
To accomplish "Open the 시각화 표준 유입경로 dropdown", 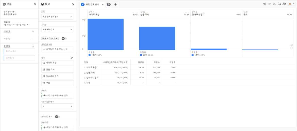I will pos(58,30).
